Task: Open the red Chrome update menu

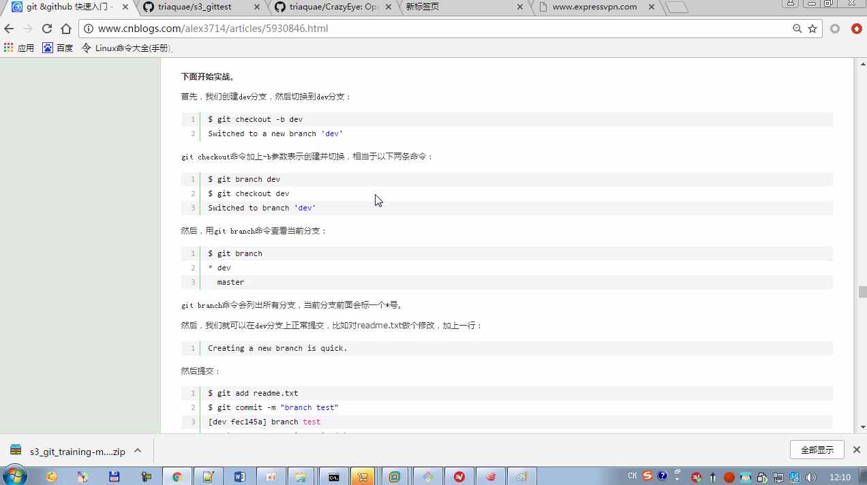Action: pyautogui.click(x=857, y=29)
